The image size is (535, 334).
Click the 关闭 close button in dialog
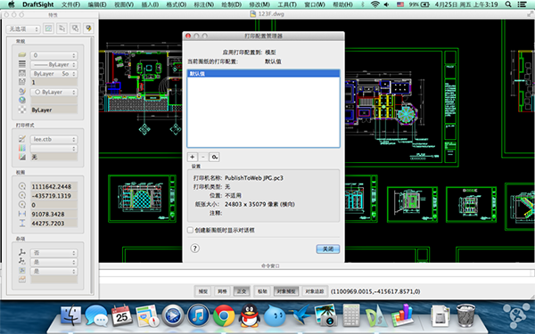click(327, 248)
